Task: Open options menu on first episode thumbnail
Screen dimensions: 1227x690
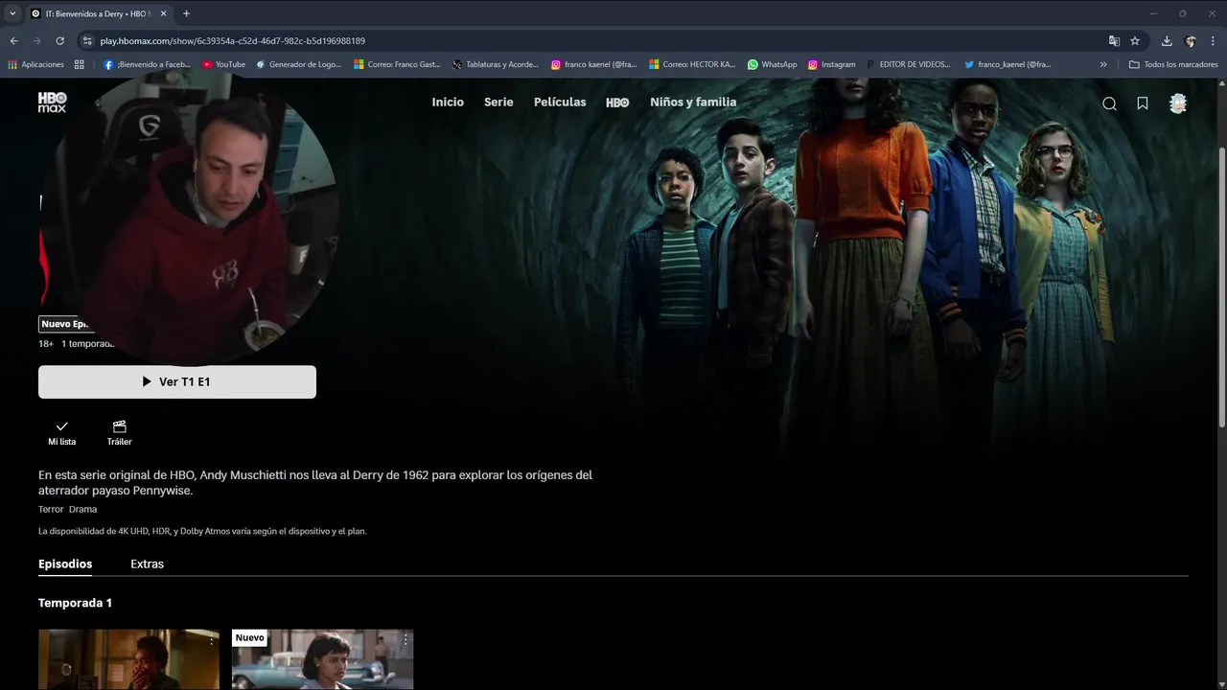Action: click(x=212, y=639)
